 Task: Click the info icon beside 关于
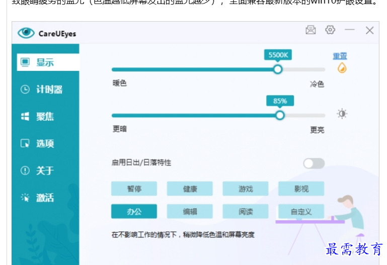click(25, 170)
